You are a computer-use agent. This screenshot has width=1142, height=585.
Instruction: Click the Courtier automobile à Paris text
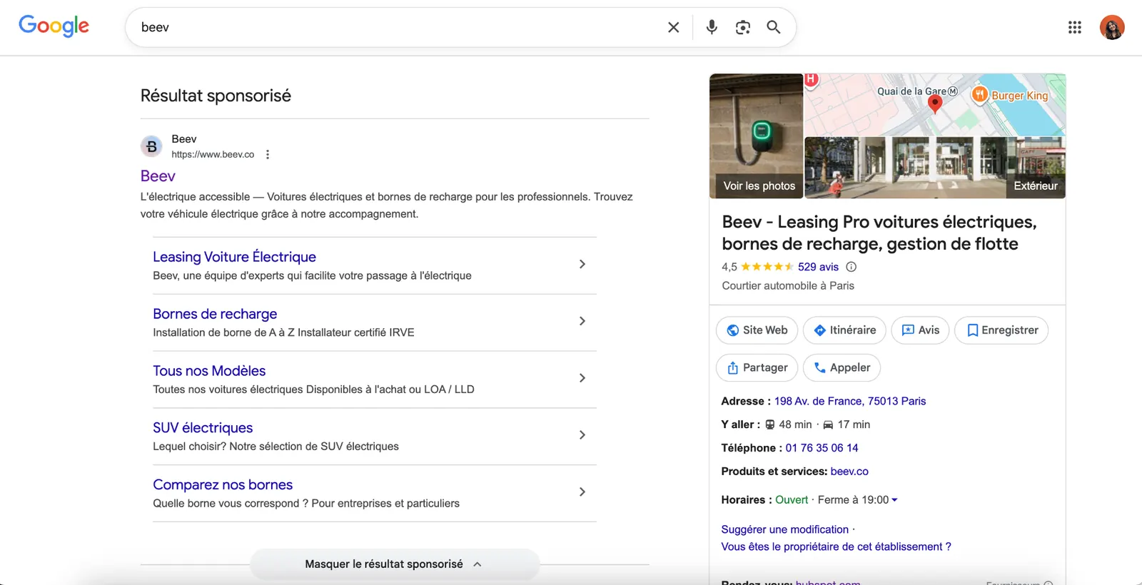[788, 285]
